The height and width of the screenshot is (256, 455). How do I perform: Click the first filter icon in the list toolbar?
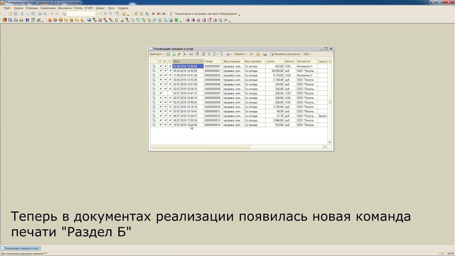coord(203,54)
